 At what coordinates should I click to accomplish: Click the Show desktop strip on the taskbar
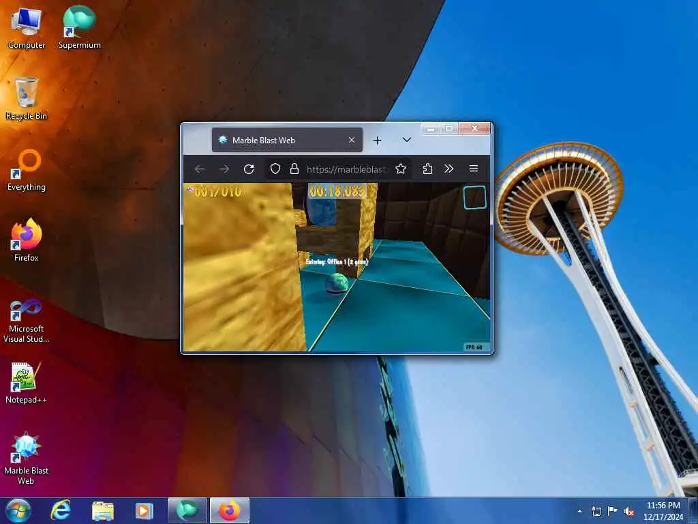[x=694, y=510]
